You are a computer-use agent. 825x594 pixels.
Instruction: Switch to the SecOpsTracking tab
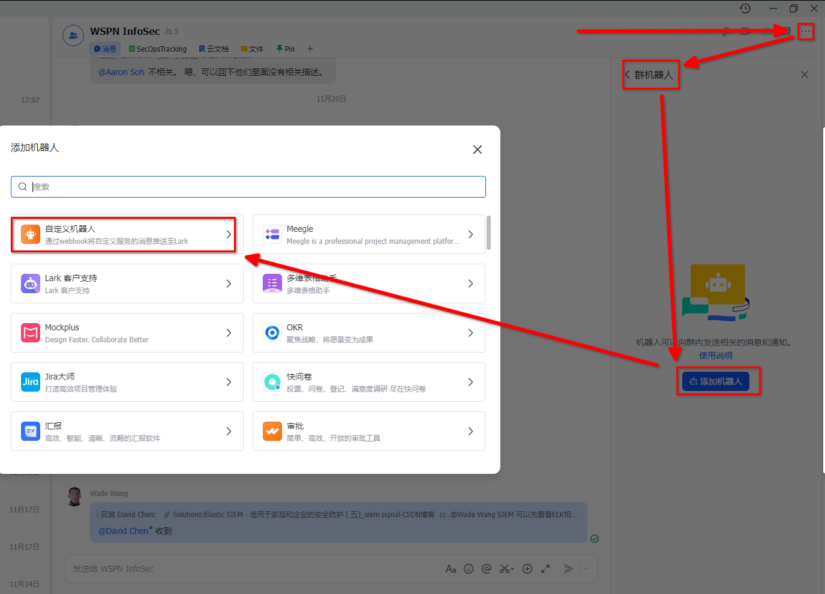pos(158,49)
